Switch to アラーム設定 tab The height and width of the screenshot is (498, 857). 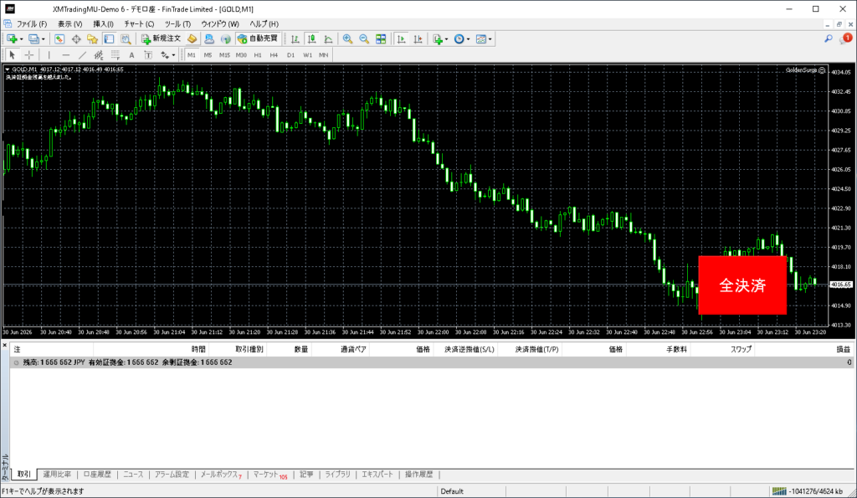pos(172,475)
